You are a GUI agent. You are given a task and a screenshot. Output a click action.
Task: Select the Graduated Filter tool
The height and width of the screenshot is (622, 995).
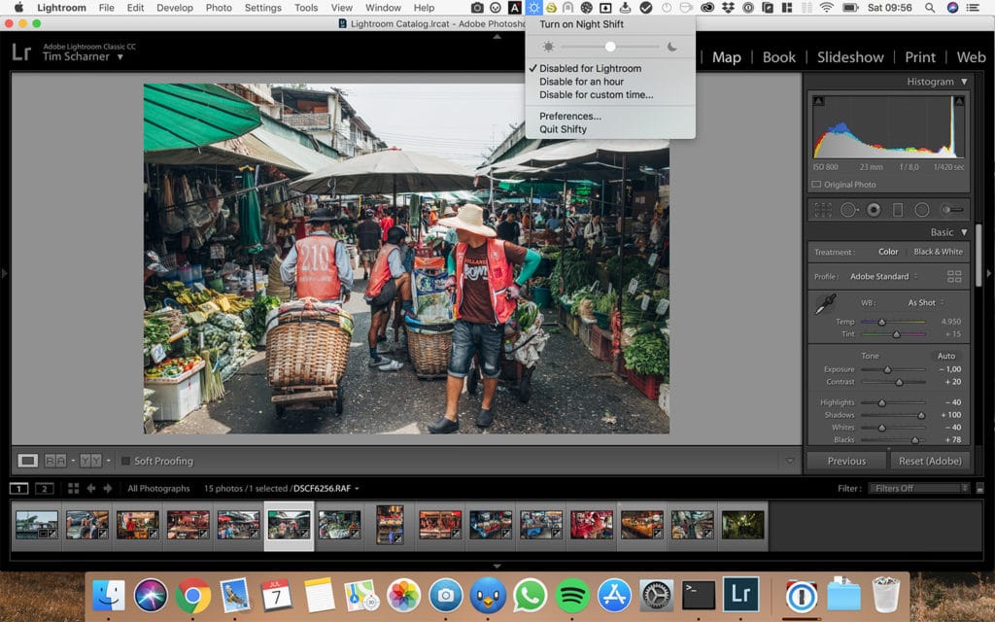pyautogui.click(x=897, y=210)
